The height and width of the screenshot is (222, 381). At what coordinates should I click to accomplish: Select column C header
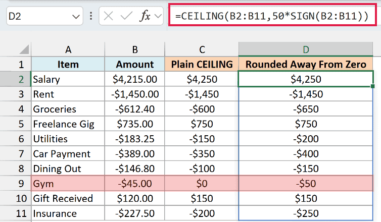click(202, 49)
